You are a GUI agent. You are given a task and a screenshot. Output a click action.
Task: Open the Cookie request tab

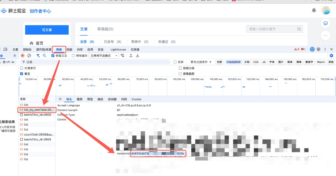tap(136, 99)
